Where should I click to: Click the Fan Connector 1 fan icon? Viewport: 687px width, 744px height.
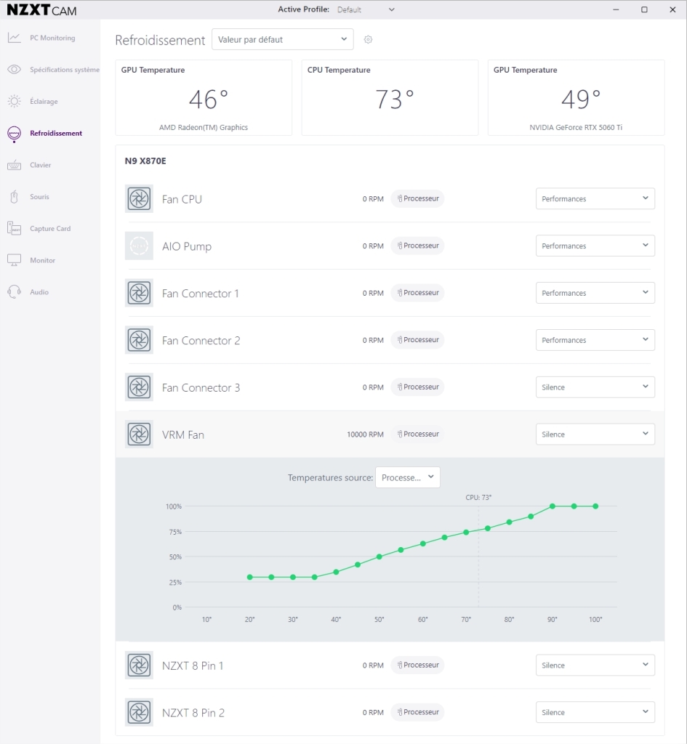[139, 293]
